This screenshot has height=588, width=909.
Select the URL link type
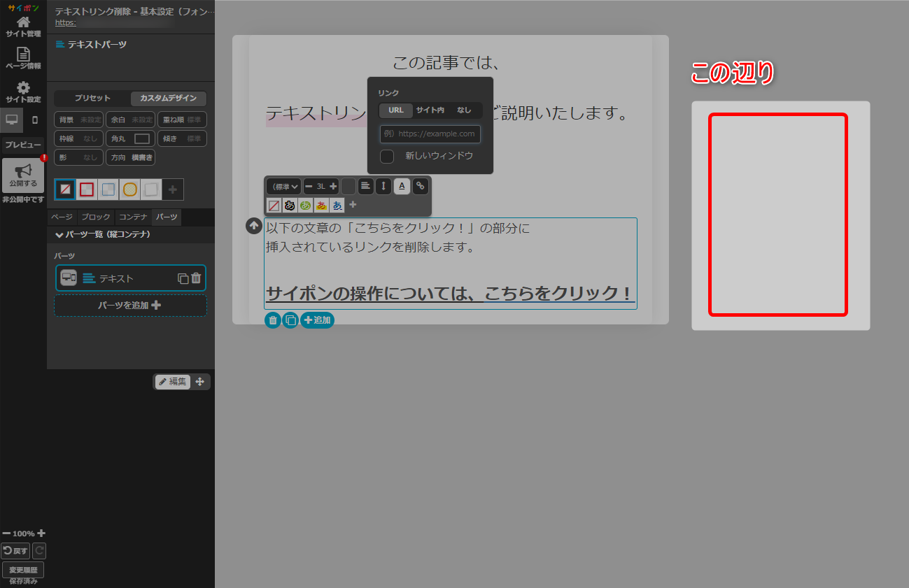(396, 110)
